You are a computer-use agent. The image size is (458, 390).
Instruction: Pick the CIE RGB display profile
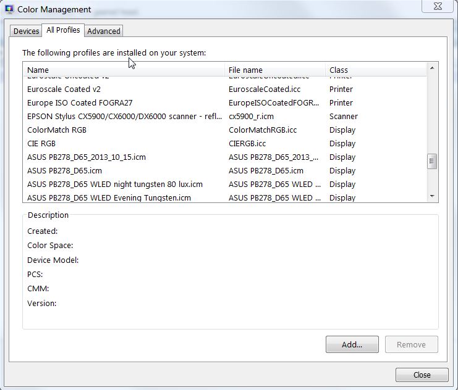[x=41, y=144]
